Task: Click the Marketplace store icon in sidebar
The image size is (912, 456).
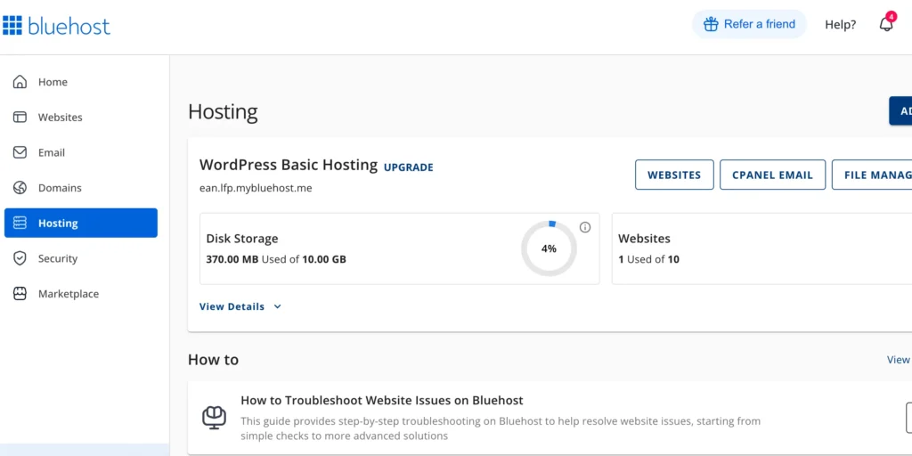Action: [x=20, y=294]
